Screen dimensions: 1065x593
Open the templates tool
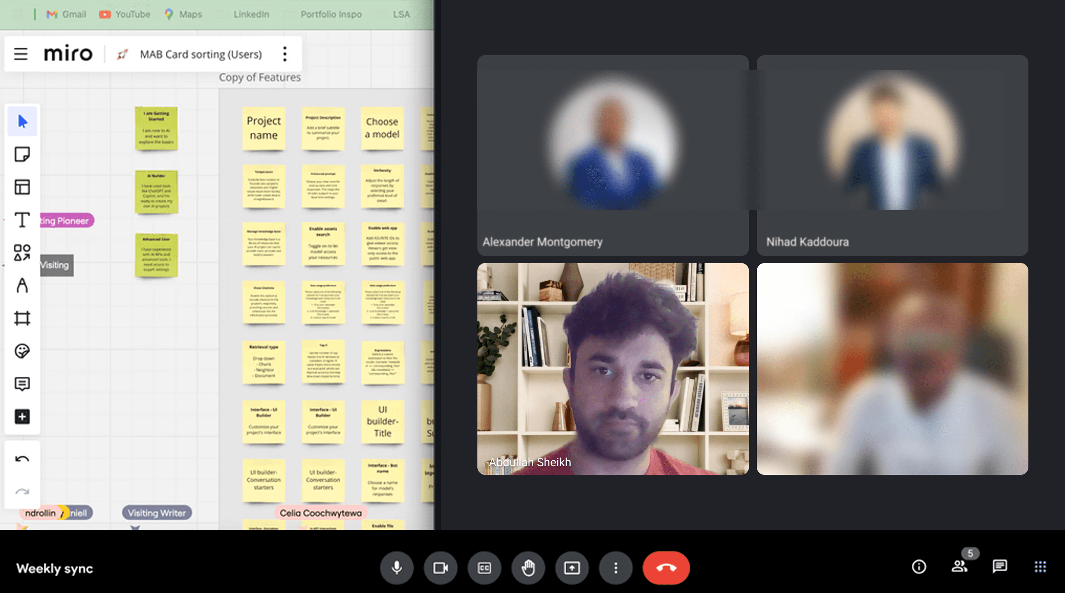(x=22, y=187)
